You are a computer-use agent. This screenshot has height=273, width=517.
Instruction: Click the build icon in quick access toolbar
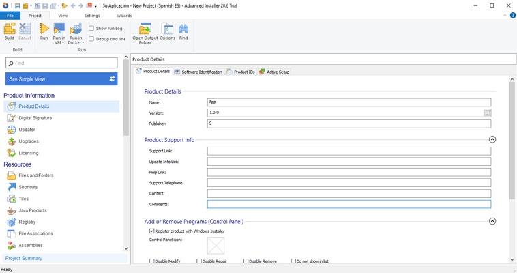click(26, 5)
